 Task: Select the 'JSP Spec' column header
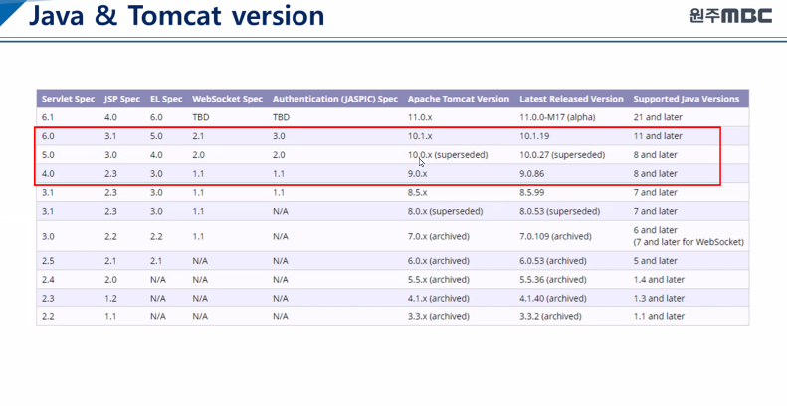(x=122, y=99)
